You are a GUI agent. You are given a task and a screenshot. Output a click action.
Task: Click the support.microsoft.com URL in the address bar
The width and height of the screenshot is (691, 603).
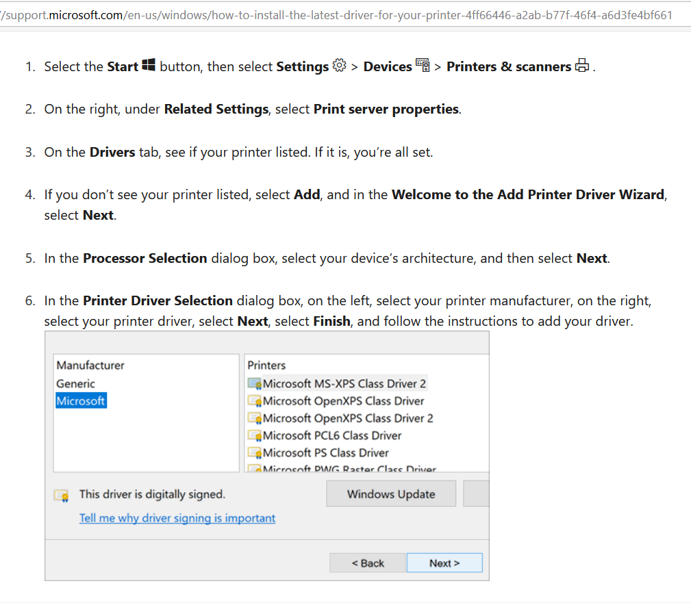[x=336, y=14]
